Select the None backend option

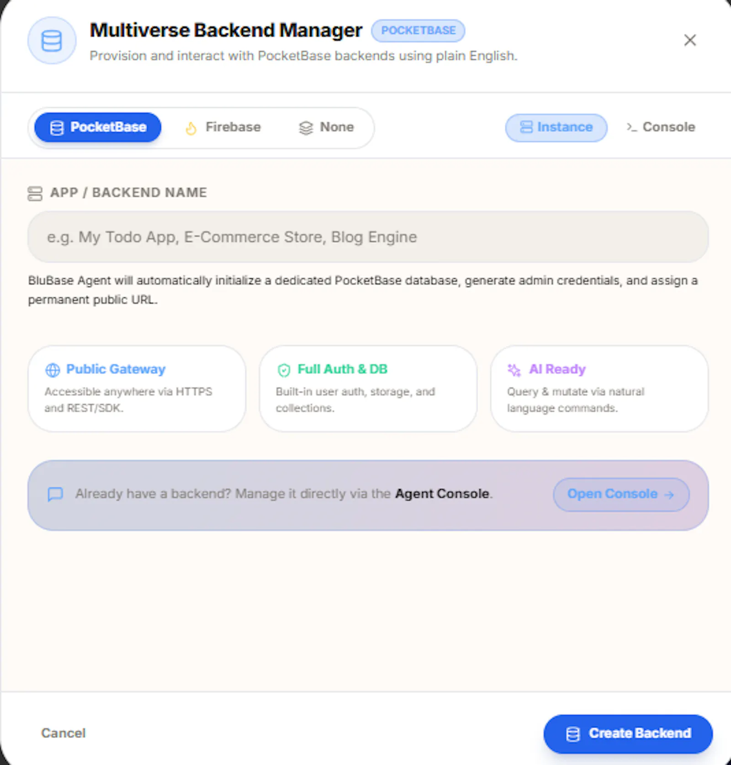click(326, 127)
